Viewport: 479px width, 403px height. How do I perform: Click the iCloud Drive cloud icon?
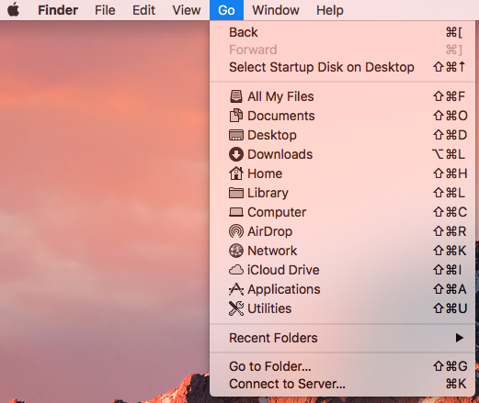coord(236,270)
